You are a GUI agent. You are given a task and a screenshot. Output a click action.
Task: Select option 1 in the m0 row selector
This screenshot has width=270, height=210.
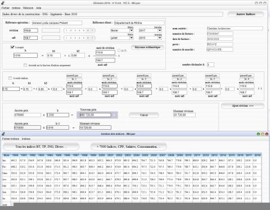pos(66,38)
